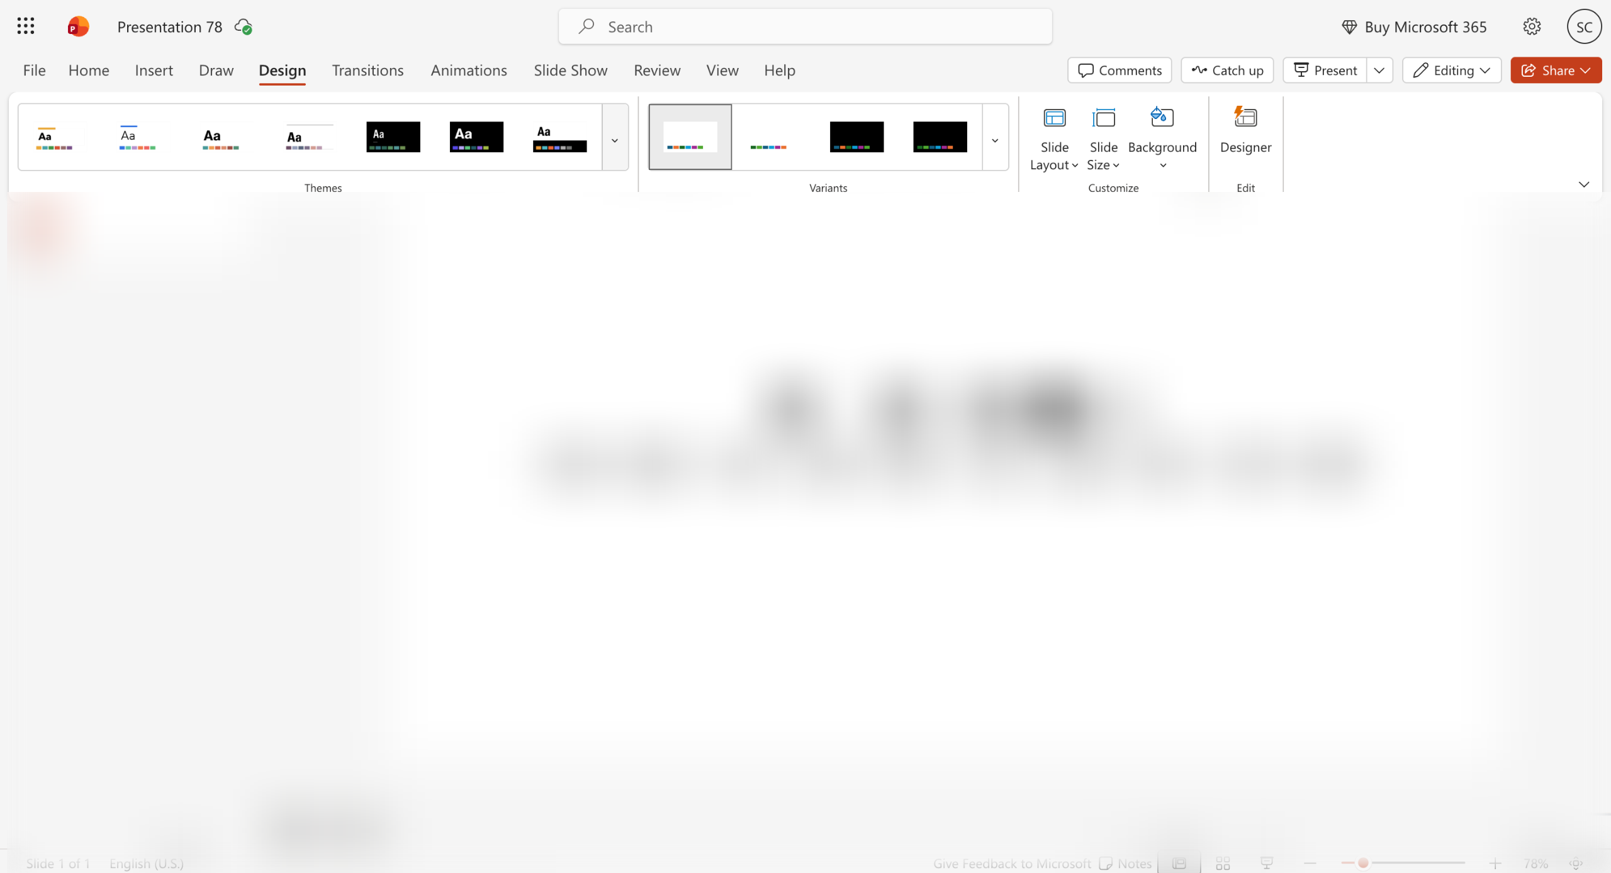Screen dimensions: 1611x873
Task: Open the Background format options
Action: click(1162, 138)
